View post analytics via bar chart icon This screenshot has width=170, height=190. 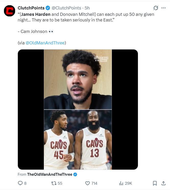point(121,183)
